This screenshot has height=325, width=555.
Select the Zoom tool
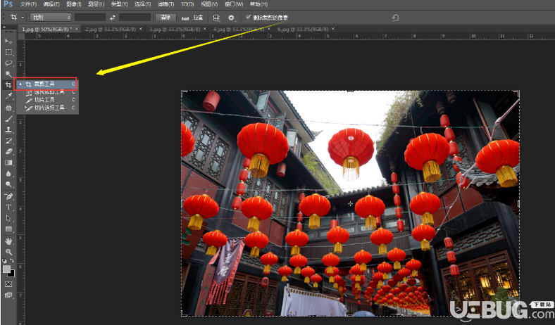point(8,252)
